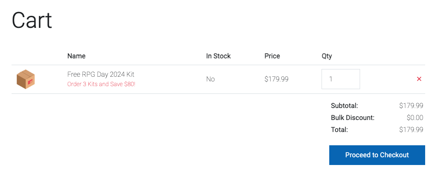This screenshot has width=435, height=177.
Task: Select the Qty column header
Action: pyautogui.click(x=327, y=56)
